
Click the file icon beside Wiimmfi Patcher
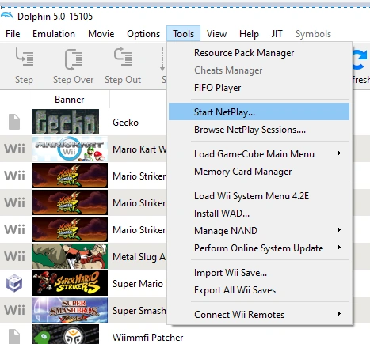click(x=14, y=336)
